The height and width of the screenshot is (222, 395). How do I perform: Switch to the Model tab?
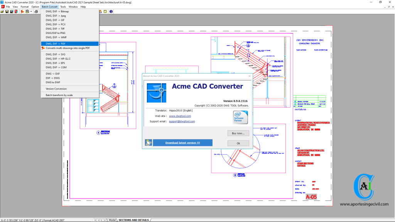[112, 219]
